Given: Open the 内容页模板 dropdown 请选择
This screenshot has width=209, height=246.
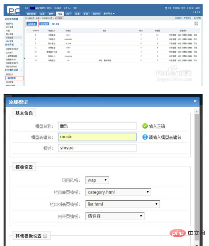Looking at the screenshot, I should tap(115, 216).
